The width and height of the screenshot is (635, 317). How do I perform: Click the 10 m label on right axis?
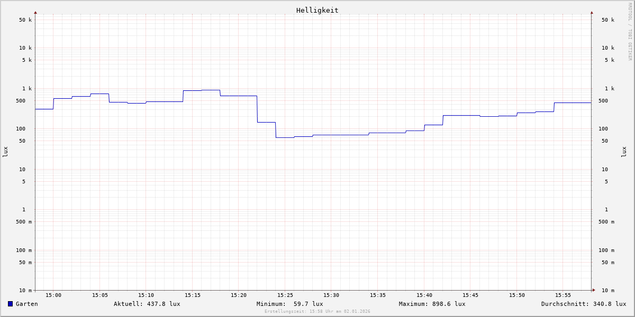tap(608, 291)
